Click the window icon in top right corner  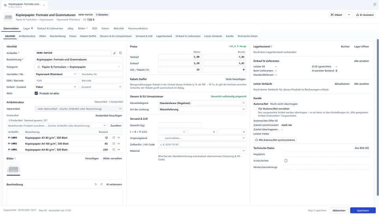click(x=375, y=4)
